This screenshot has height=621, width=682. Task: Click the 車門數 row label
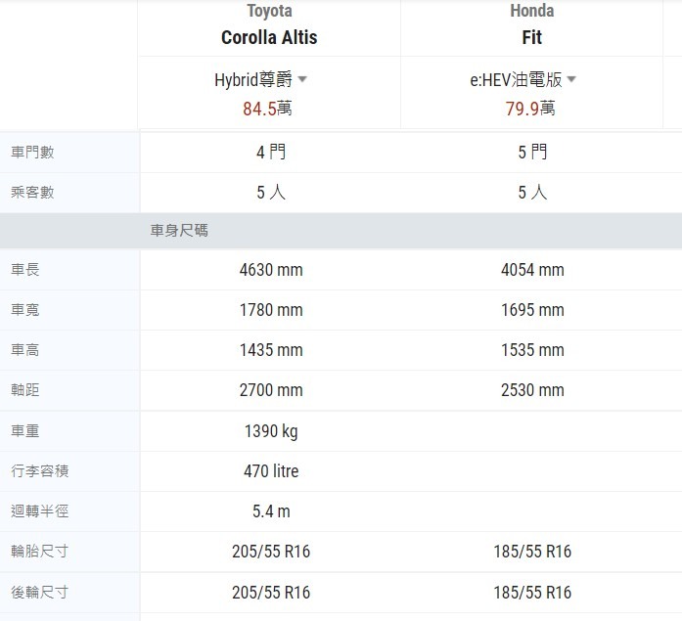pos(32,153)
